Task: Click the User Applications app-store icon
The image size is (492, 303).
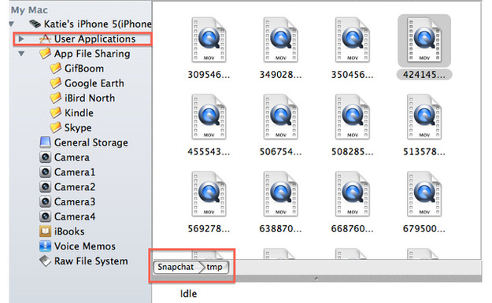Action: [45, 39]
